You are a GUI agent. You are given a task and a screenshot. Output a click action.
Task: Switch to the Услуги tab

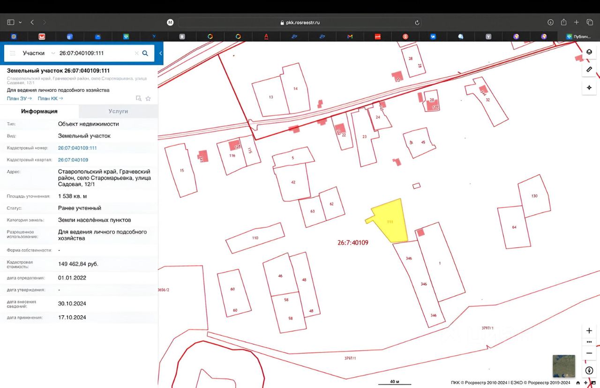pos(118,112)
